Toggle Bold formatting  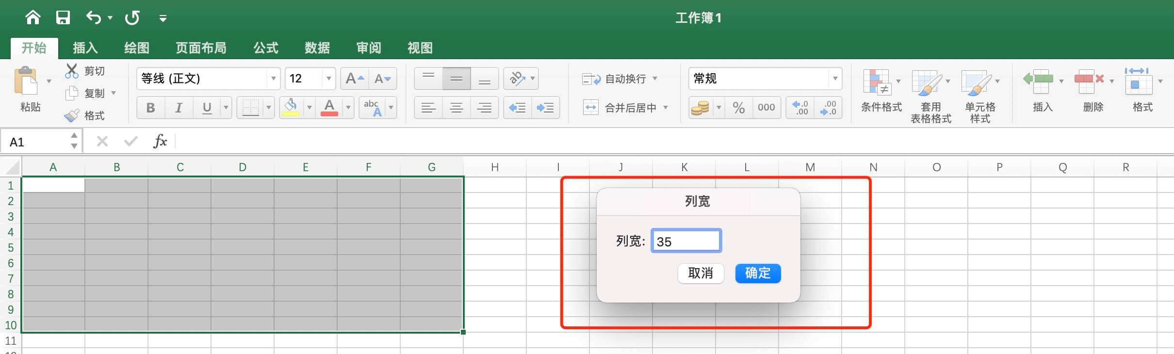pyautogui.click(x=150, y=108)
